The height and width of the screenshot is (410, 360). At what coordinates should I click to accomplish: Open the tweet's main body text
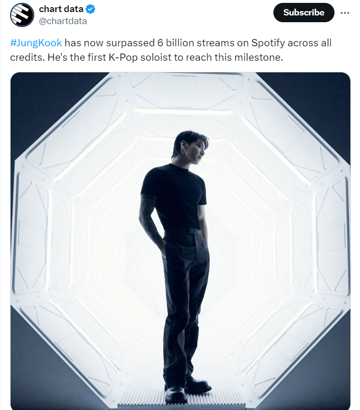(x=171, y=50)
